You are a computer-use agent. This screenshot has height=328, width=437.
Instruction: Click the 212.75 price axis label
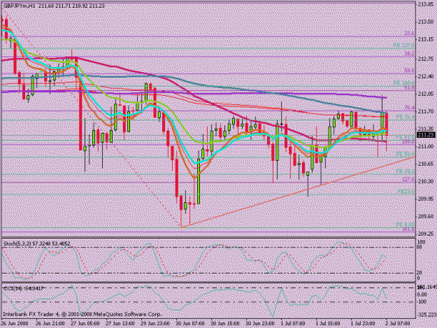click(426, 59)
